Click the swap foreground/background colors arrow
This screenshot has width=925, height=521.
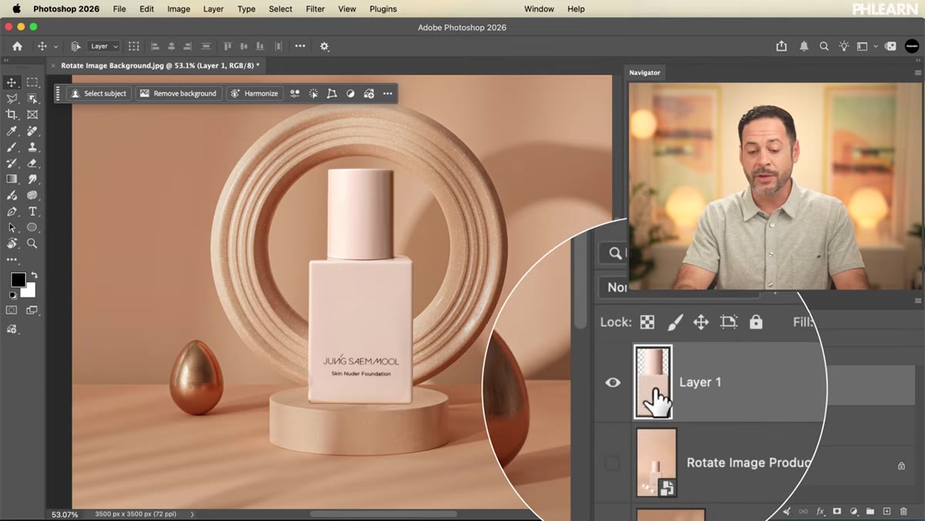coord(34,275)
